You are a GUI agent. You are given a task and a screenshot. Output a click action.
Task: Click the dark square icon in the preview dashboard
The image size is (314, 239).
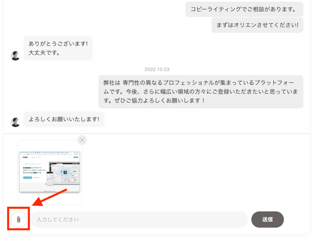point(65,172)
